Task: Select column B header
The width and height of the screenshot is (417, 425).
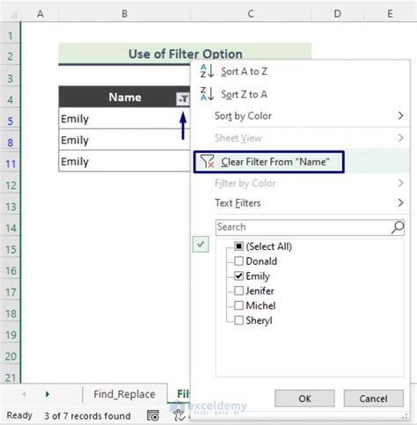Action: point(125,13)
